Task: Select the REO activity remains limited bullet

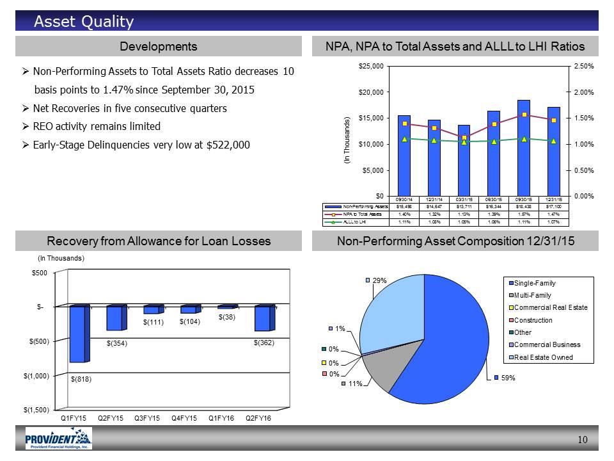Action: [x=91, y=126]
